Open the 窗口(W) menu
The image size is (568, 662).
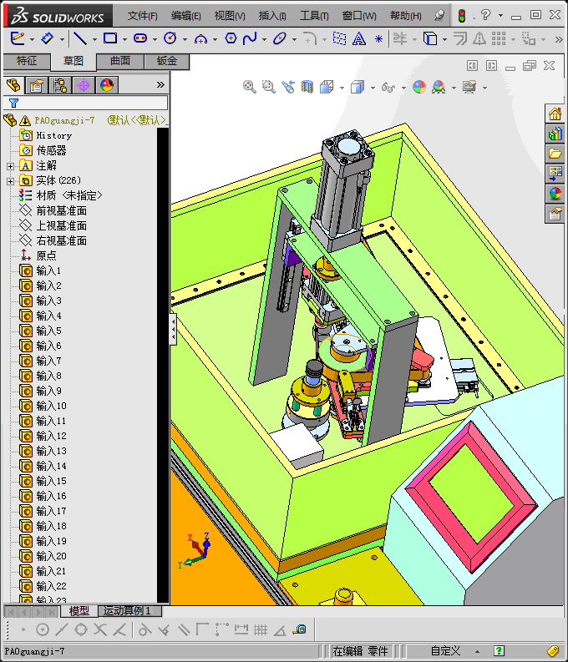click(x=359, y=16)
